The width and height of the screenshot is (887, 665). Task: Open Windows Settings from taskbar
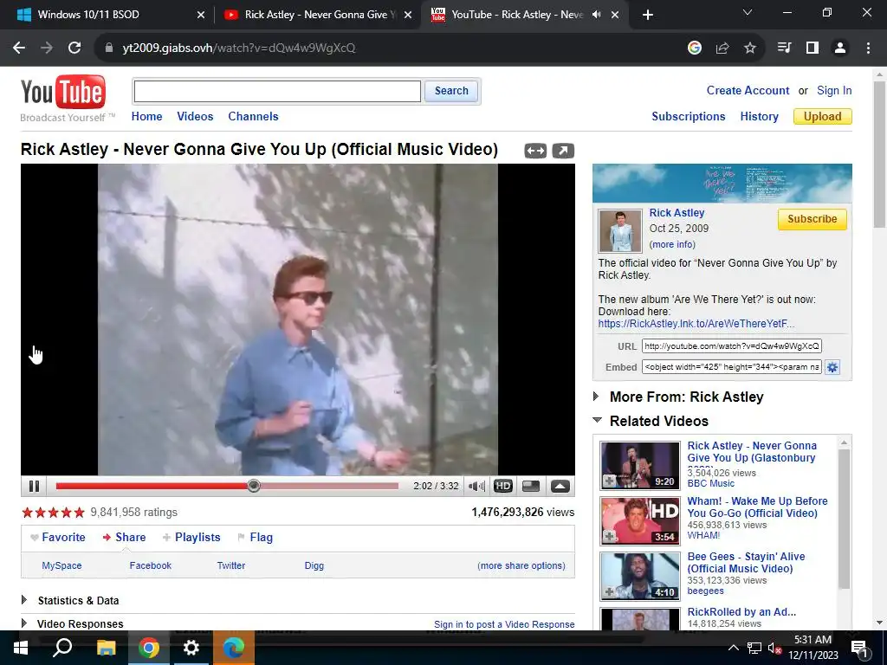[x=191, y=648]
